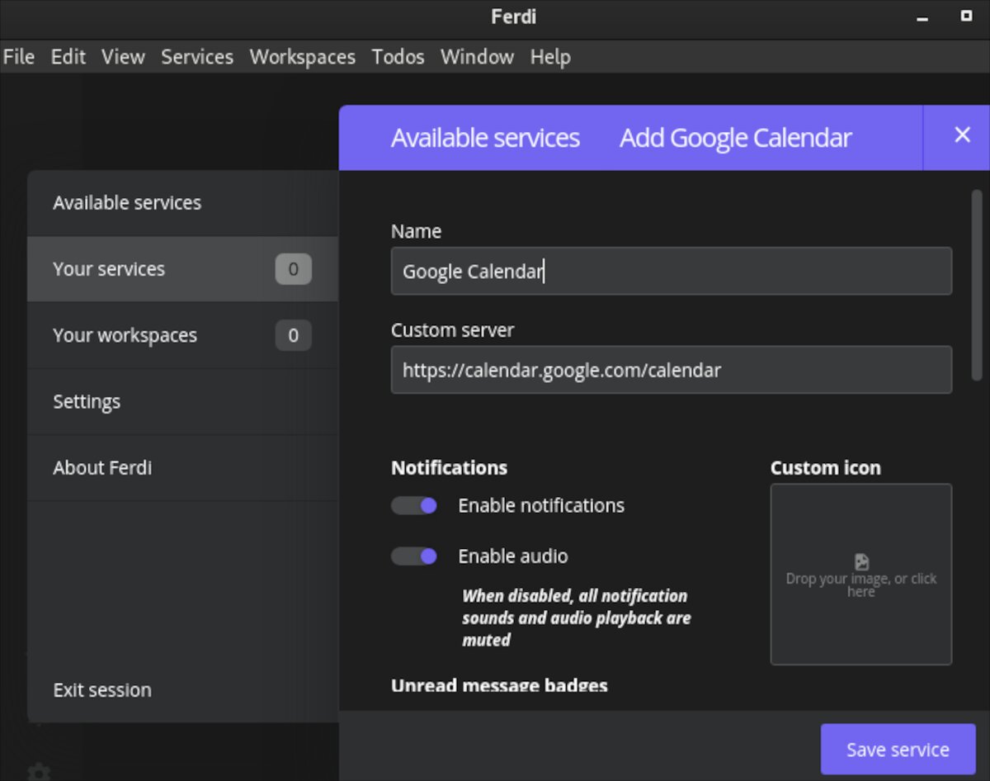Open the File menu
Screen dimensions: 990x781
pyautogui.click(x=19, y=57)
